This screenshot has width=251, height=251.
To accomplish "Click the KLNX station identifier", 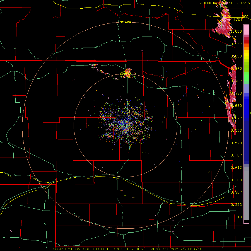I will pyautogui.click(x=156, y=249).
